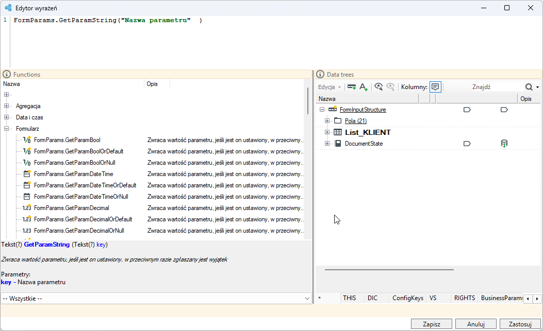Collapse the FormInputStructure tree node
The height and width of the screenshot is (331, 543).
tap(322, 110)
